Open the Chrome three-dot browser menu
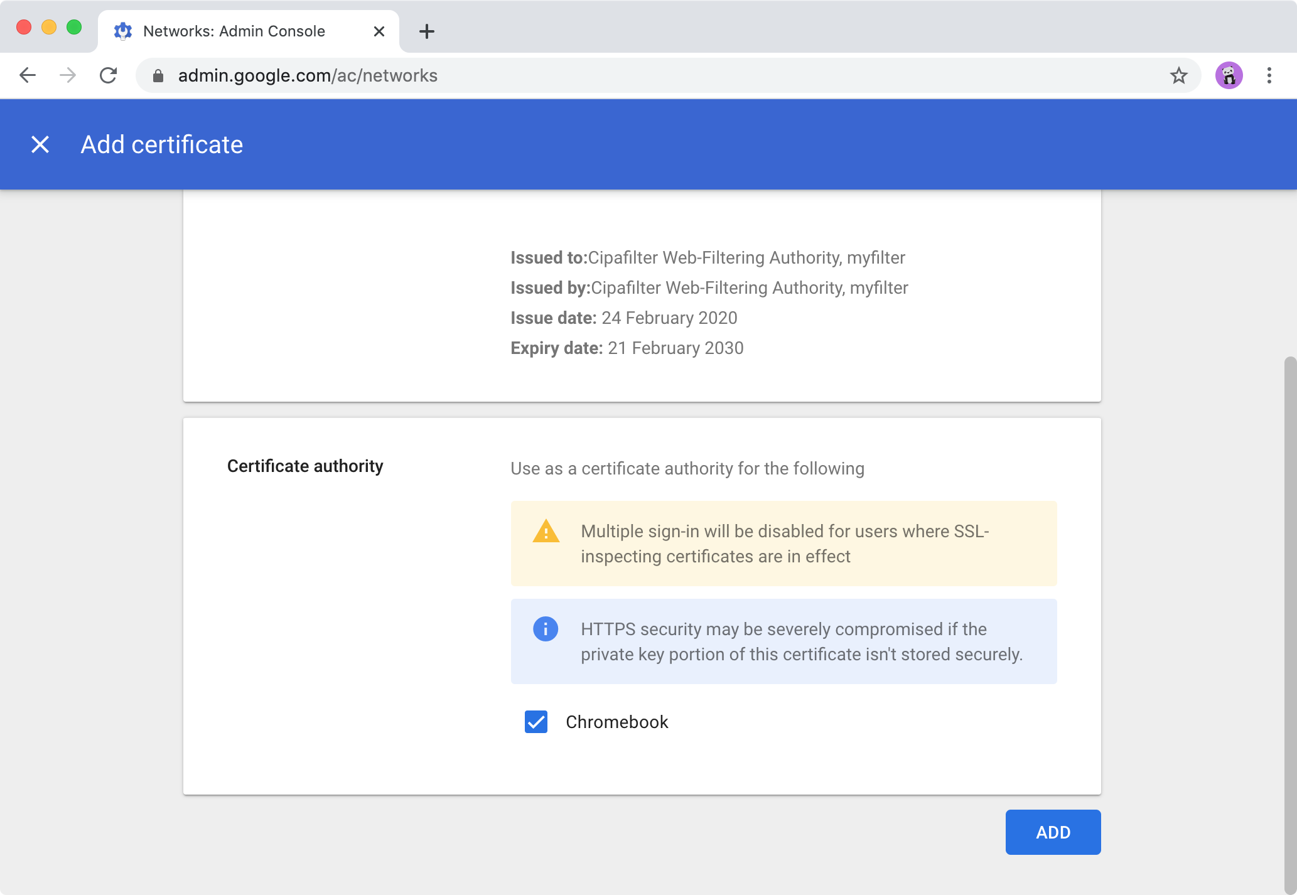Viewport: 1297px width, 895px height. [1268, 75]
